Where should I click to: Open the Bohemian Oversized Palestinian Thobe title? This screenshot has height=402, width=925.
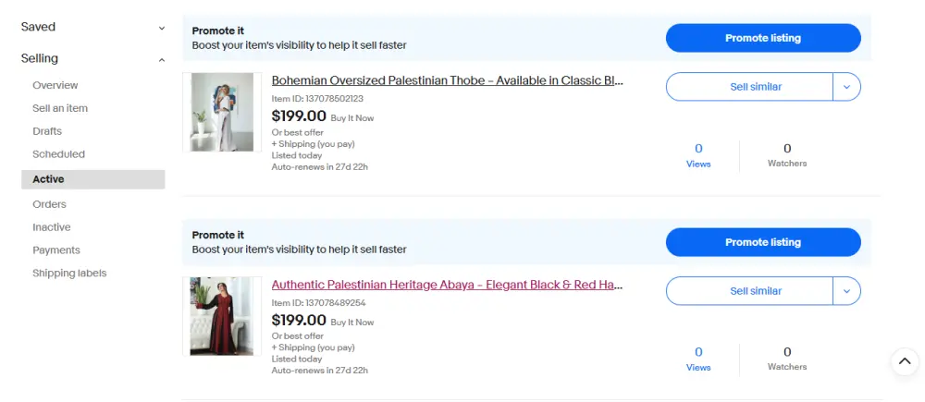click(x=447, y=80)
